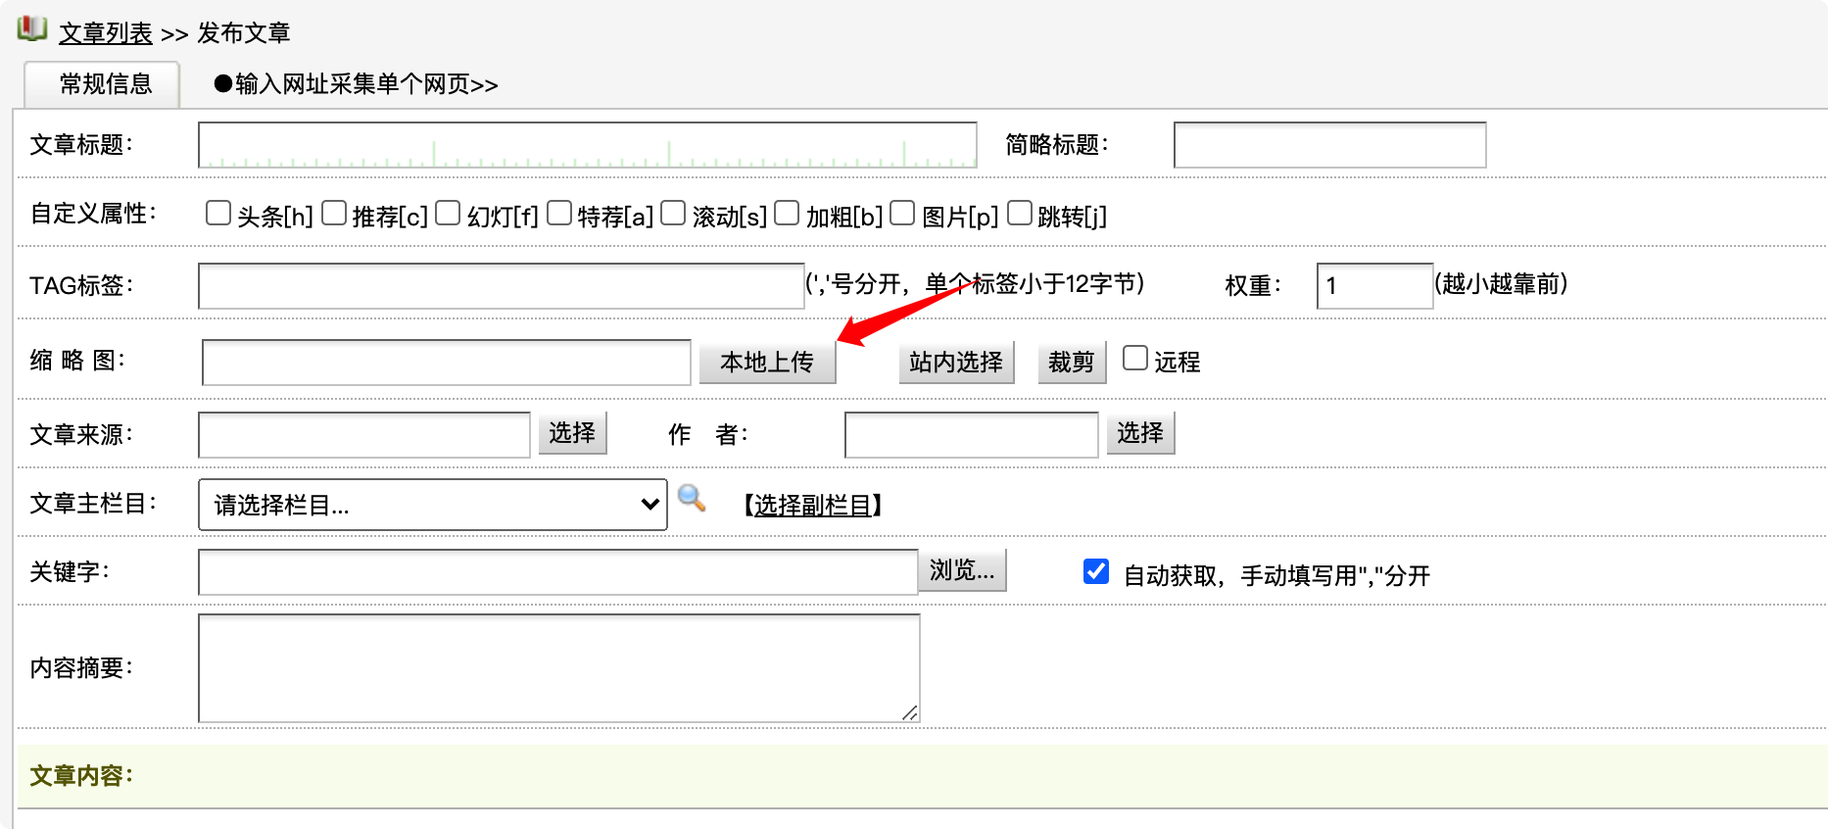Check the 特荐[a] attribute box
The width and height of the screenshot is (1828, 829).
point(559,213)
